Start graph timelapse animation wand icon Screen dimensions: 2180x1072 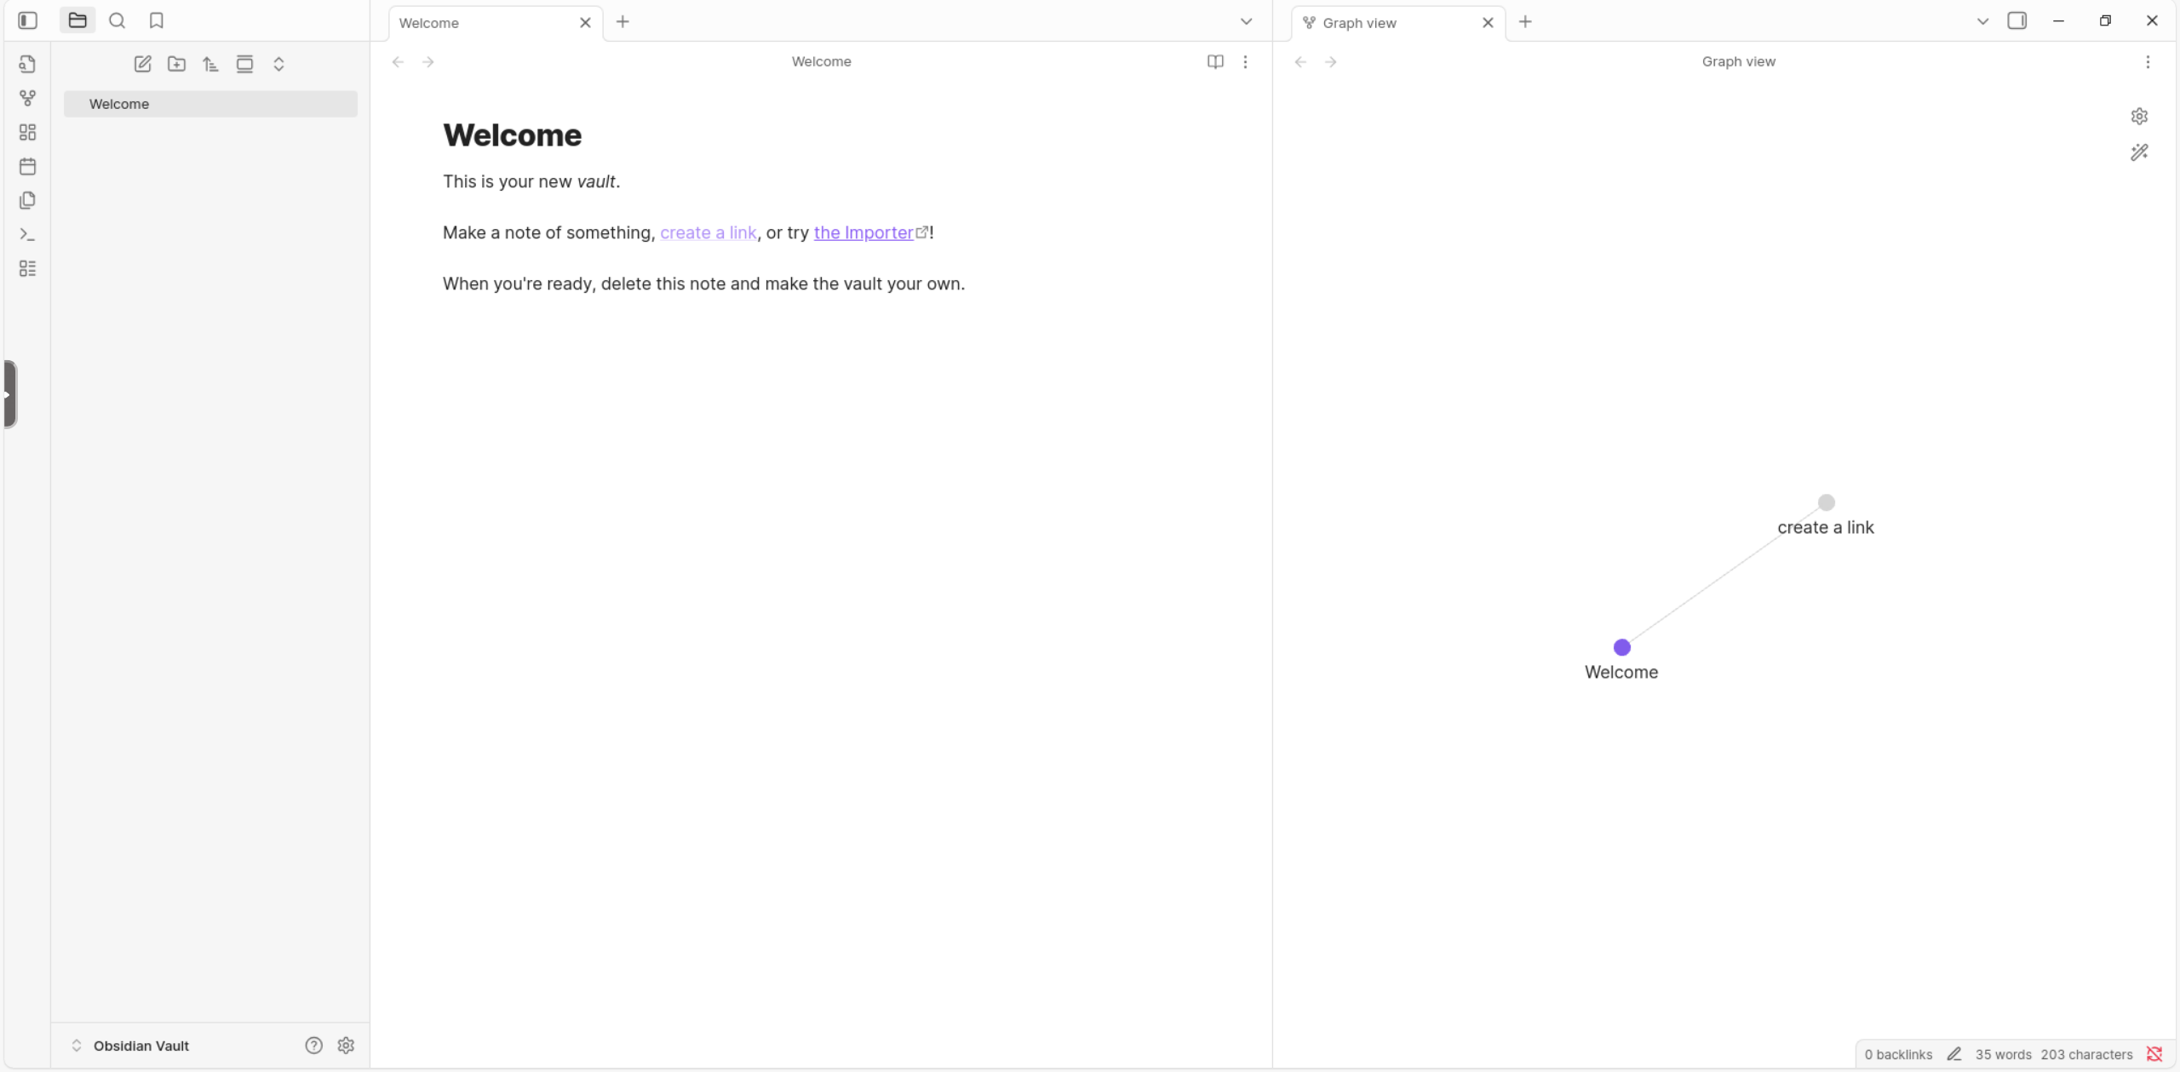point(2139,152)
